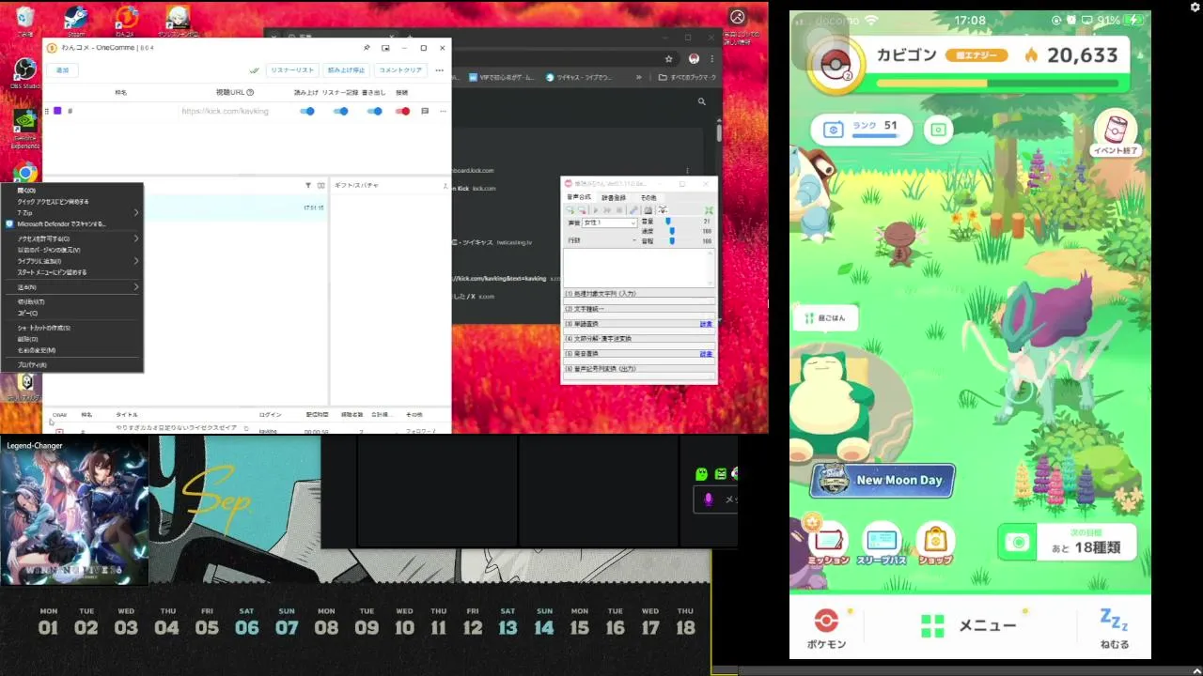Open three-dot menu on kick.com row

pyautogui.click(x=443, y=111)
